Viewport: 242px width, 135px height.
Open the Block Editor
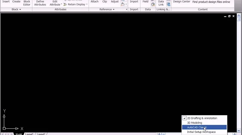tap(27, 3)
